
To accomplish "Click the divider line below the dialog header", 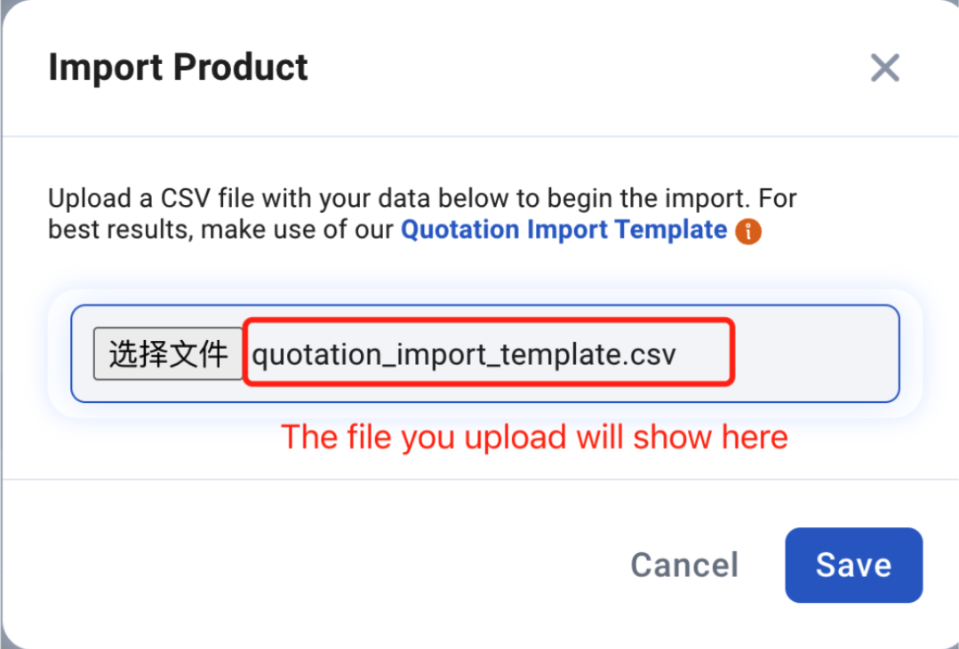I will tap(480, 137).
